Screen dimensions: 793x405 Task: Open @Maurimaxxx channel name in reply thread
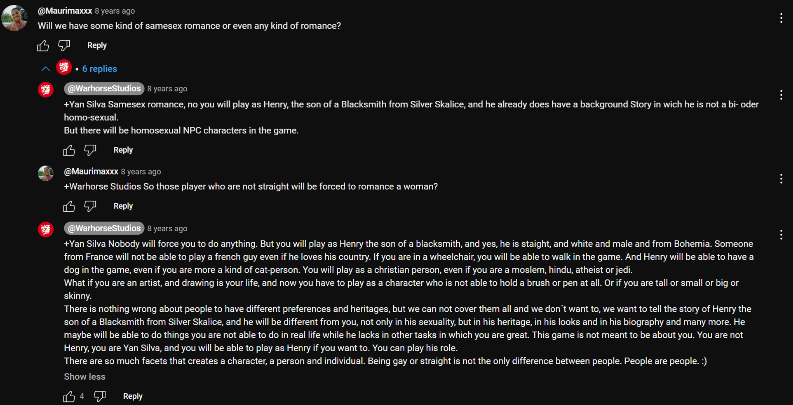pos(91,171)
